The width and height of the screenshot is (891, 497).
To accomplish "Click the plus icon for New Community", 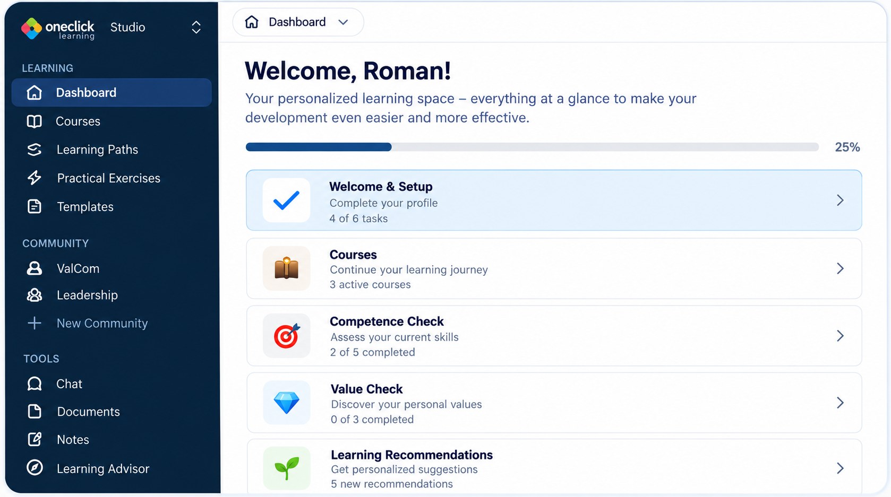I will [x=35, y=323].
